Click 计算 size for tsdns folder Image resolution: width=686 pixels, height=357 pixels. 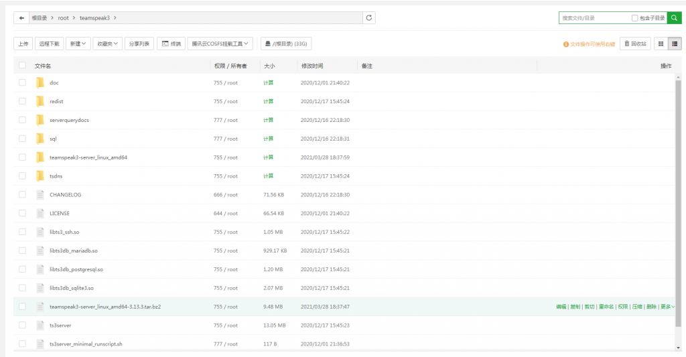pyautogui.click(x=268, y=176)
